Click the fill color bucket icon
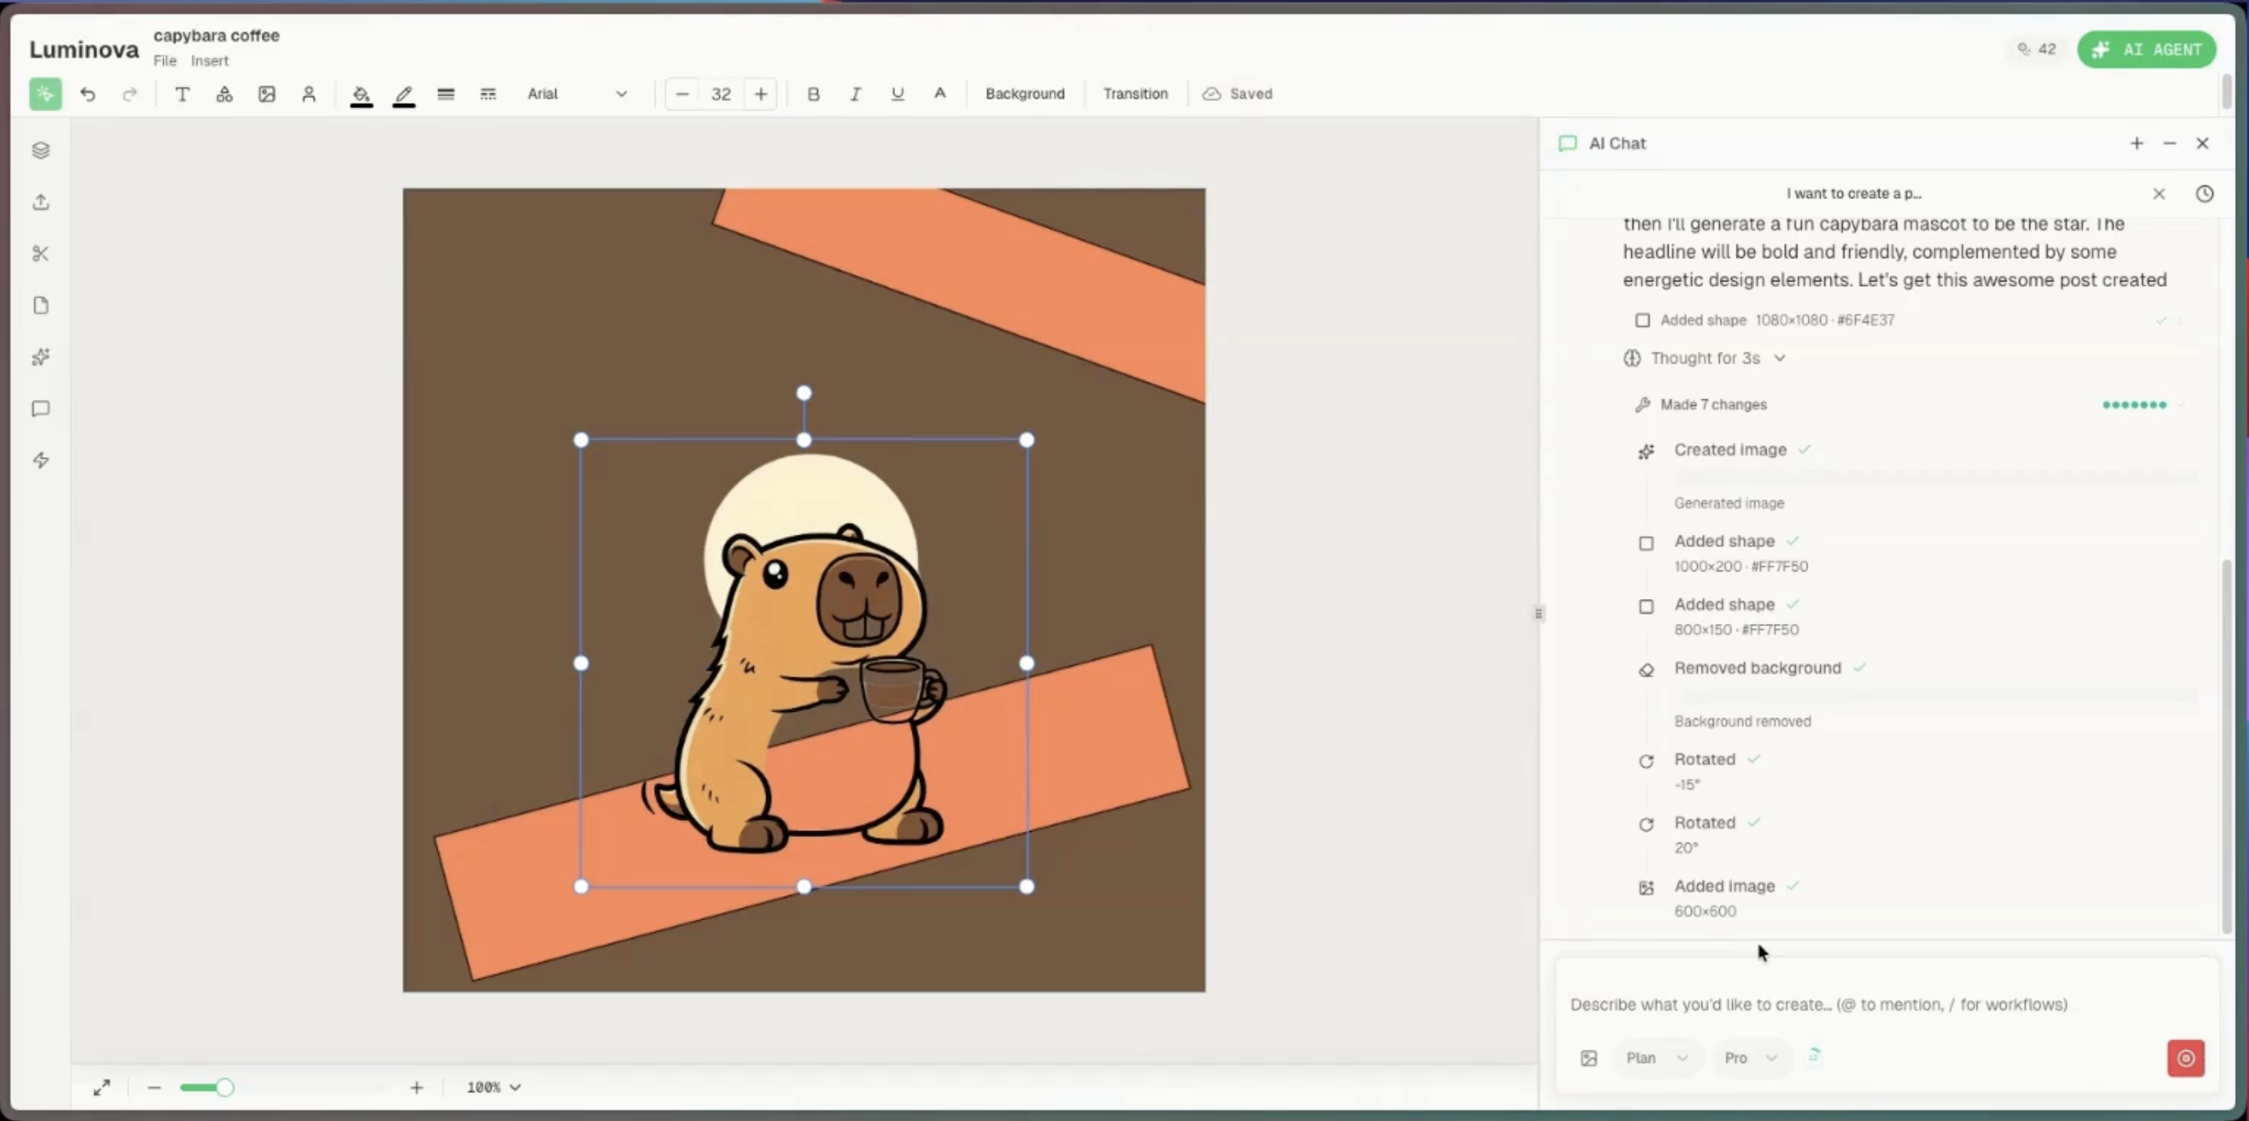Image resolution: width=2249 pixels, height=1121 pixels. [362, 94]
